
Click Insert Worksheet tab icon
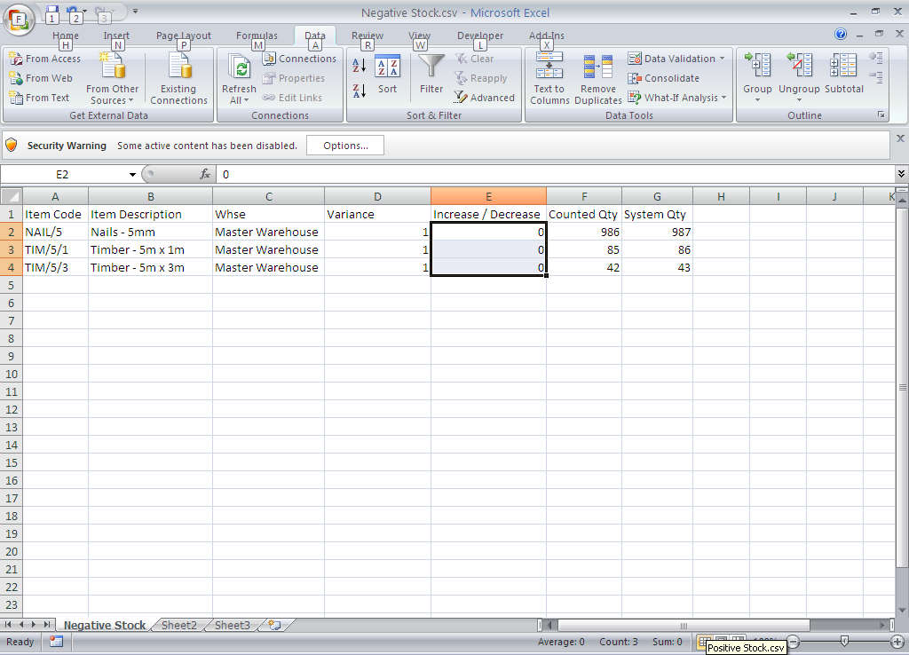274,626
